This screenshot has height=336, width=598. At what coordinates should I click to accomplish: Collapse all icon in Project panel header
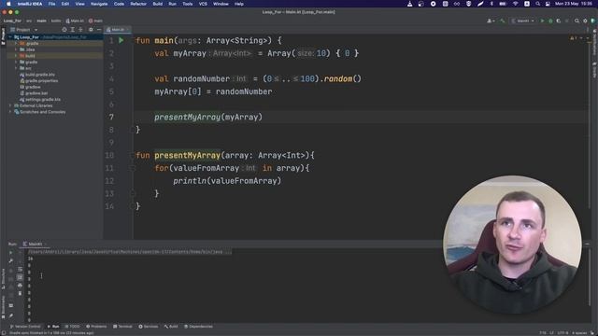pyautogui.click(x=80, y=29)
